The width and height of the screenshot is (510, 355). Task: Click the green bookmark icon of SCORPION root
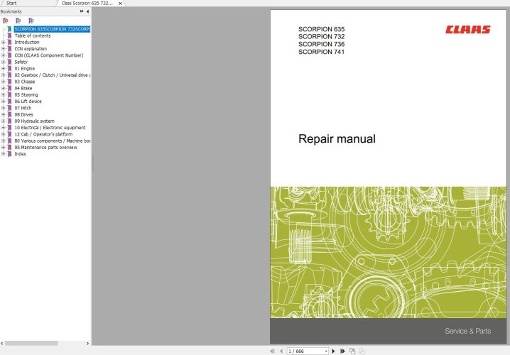point(10,29)
